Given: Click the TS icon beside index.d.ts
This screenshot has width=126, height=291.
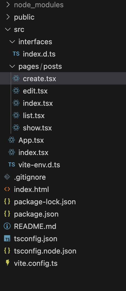Looking at the screenshot, I should (x=16, y=54).
